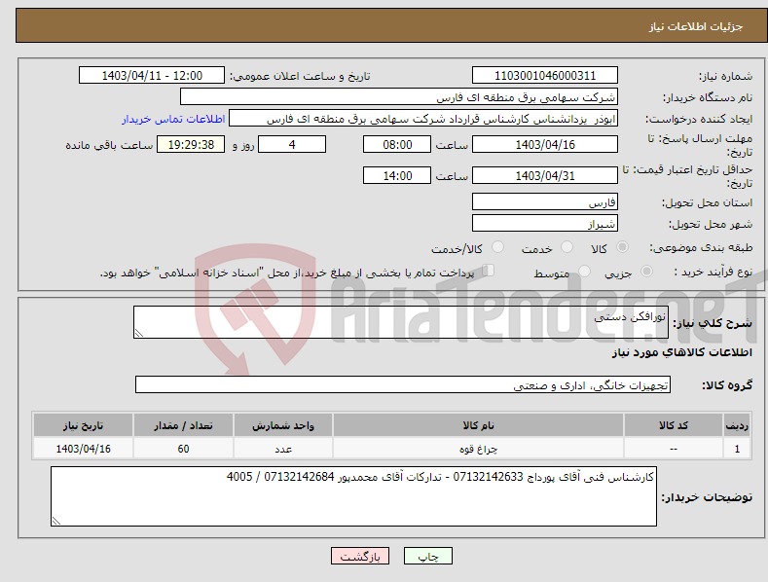Click the عدد unit cell
This screenshot has height=582, width=768.
tap(283, 449)
